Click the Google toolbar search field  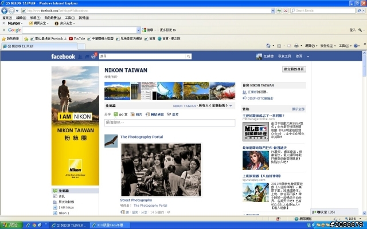click(79, 30)
